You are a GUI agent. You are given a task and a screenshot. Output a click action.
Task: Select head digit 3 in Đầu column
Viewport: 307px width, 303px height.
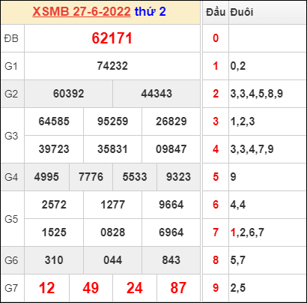216,121
